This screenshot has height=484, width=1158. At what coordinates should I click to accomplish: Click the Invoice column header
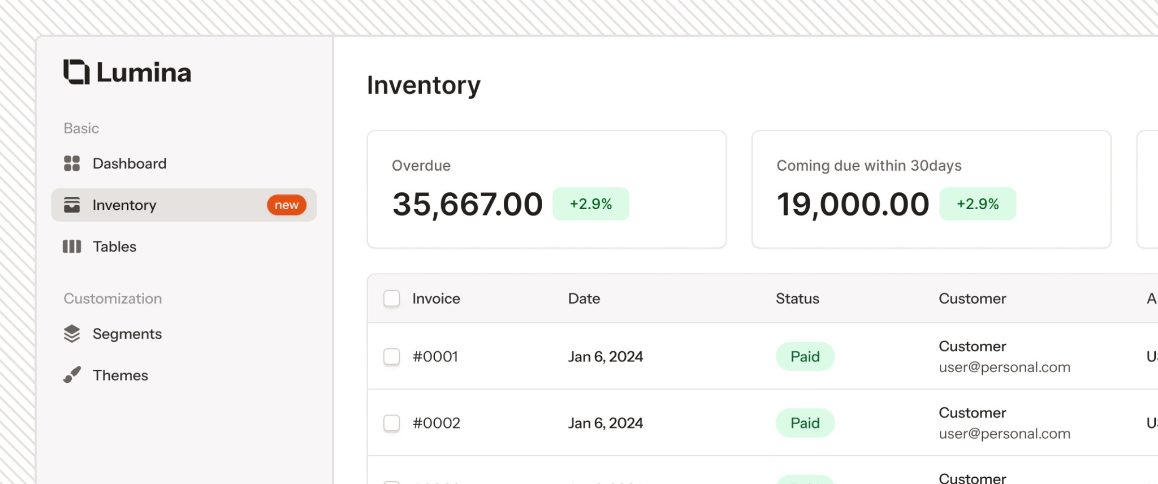pos(436,299)
